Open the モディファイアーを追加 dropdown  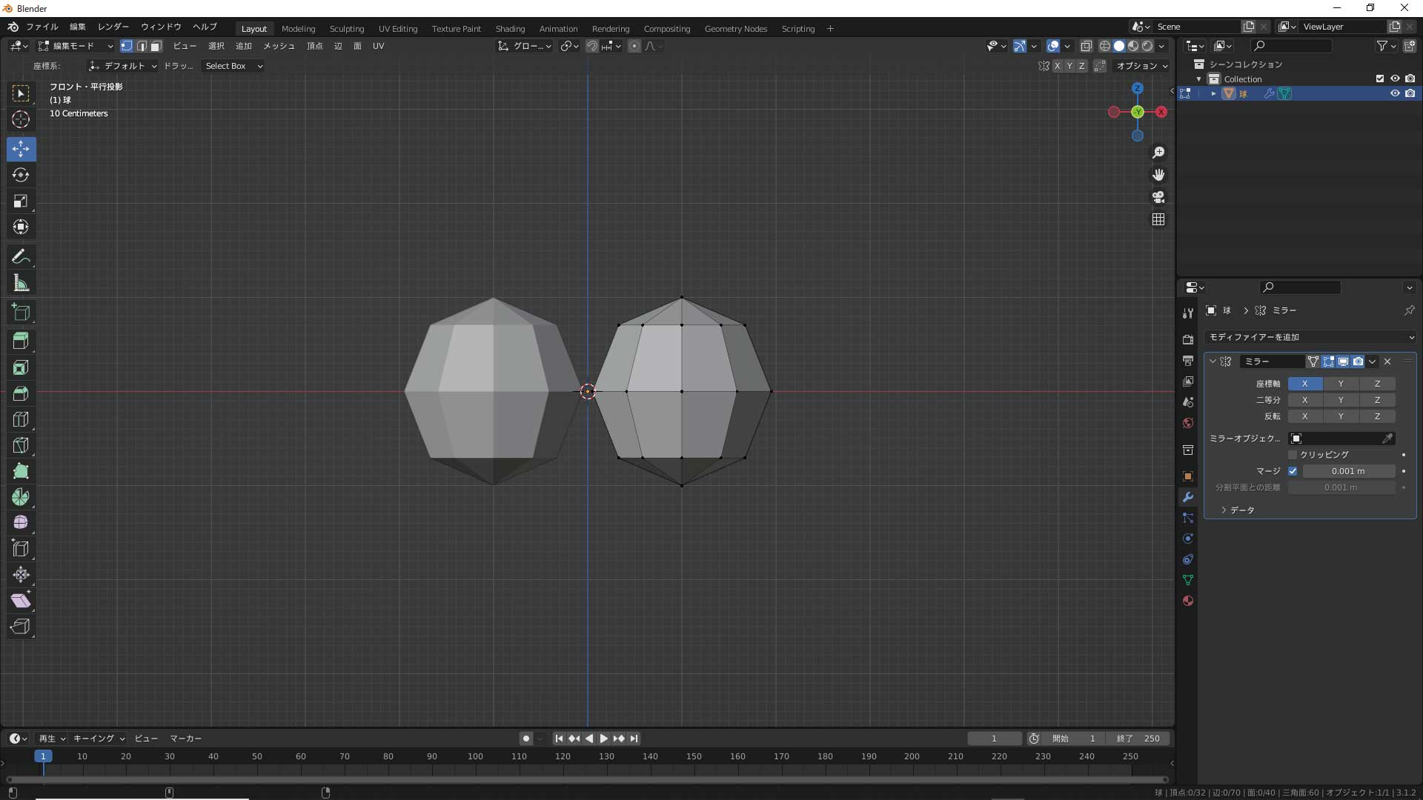point(1309,336)
